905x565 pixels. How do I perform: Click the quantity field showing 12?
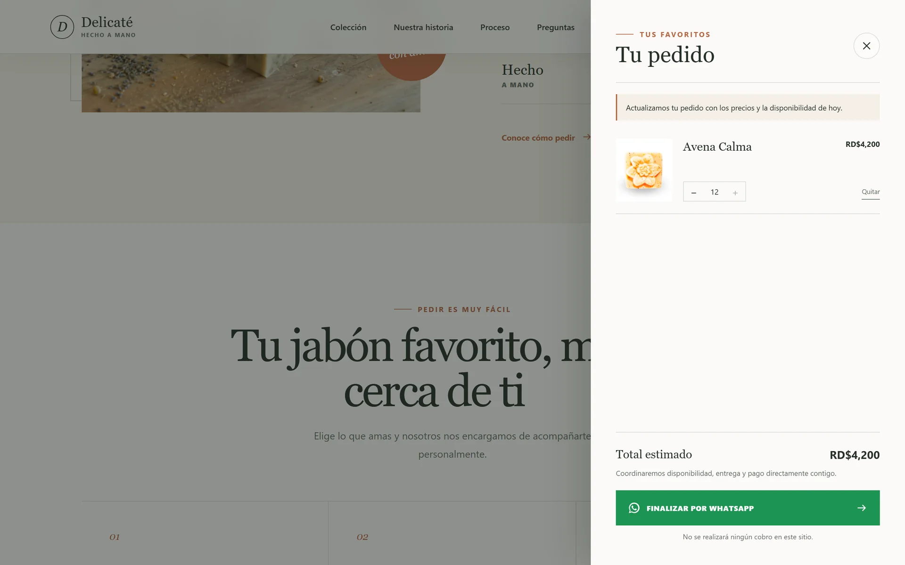(715, 192)
